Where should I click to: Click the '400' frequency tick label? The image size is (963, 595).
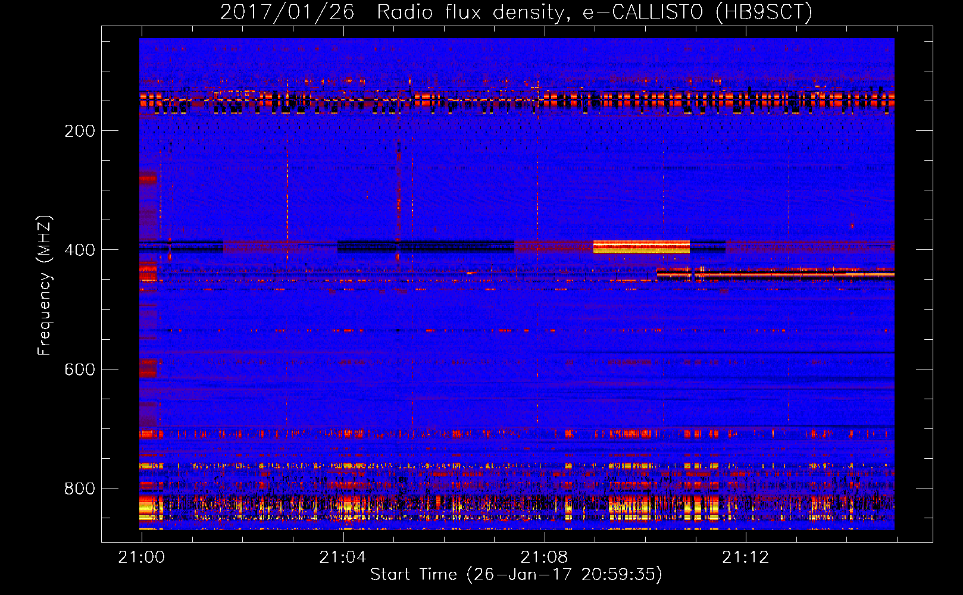tap(80, 250)
